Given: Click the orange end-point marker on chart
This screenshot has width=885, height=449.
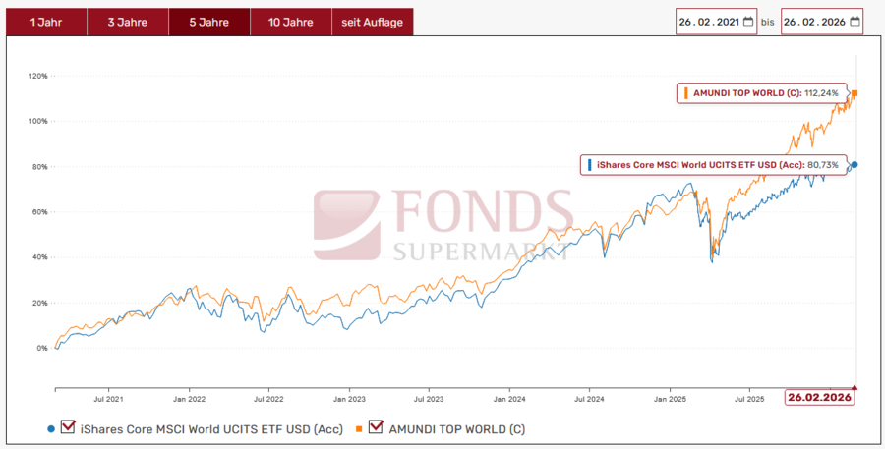Looking at the screenshot, I should 855,93.
